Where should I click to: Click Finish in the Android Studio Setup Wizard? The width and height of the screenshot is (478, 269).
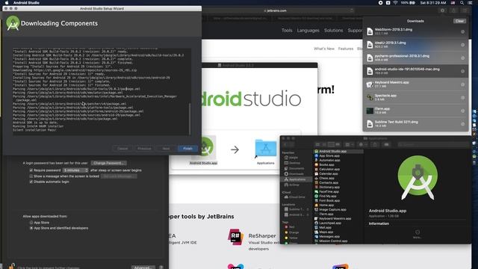pos(187,149)
